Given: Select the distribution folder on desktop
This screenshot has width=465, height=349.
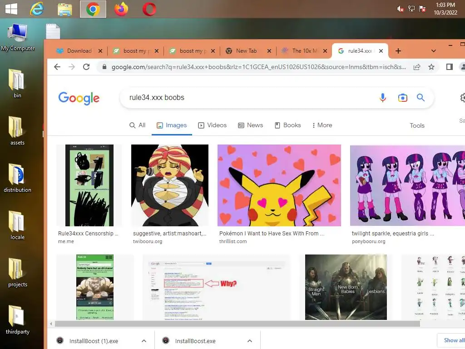Looking at the screenshot, I should (x=17, y=178).
